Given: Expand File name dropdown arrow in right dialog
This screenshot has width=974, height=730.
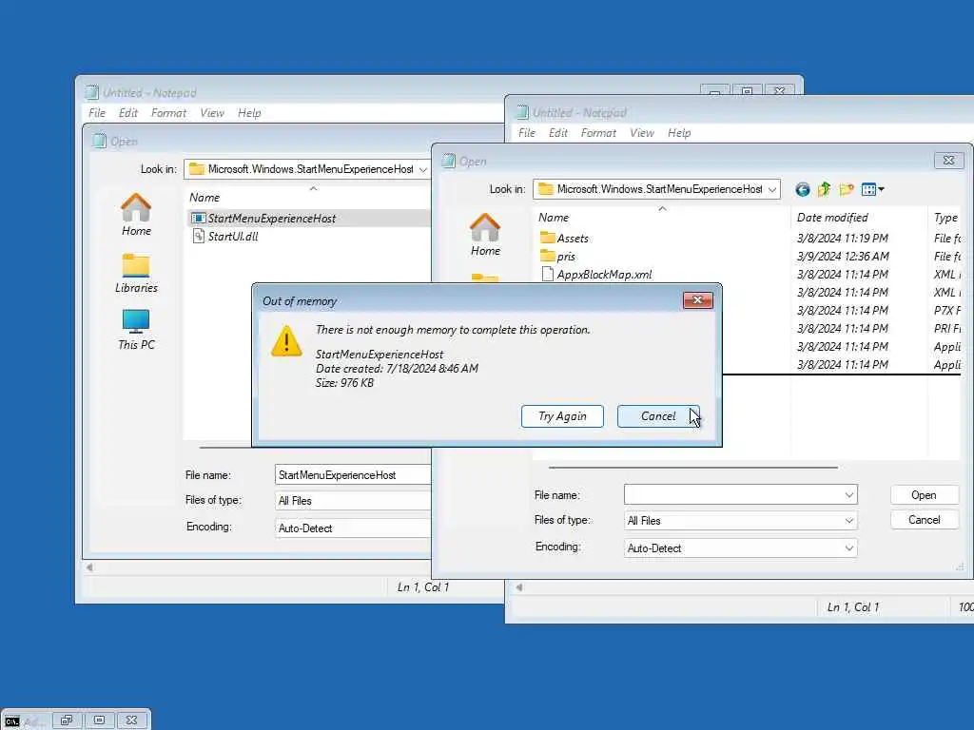Looking at the screenshot, I should (x=848, y=494).
